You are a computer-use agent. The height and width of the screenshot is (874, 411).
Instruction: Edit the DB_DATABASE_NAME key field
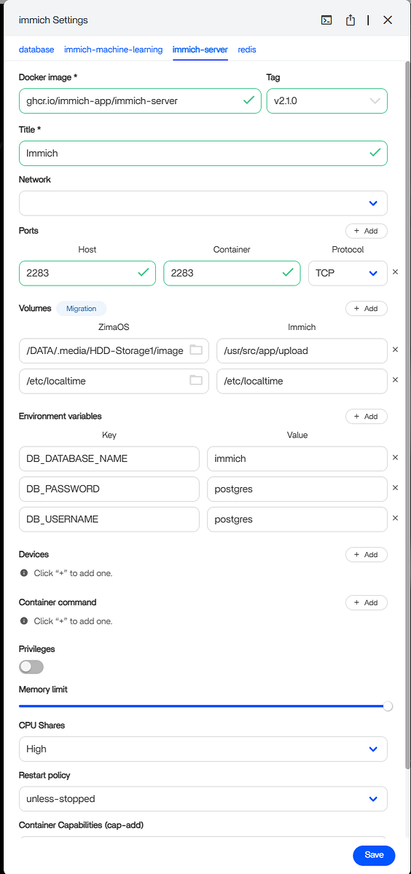pos(109,459)
